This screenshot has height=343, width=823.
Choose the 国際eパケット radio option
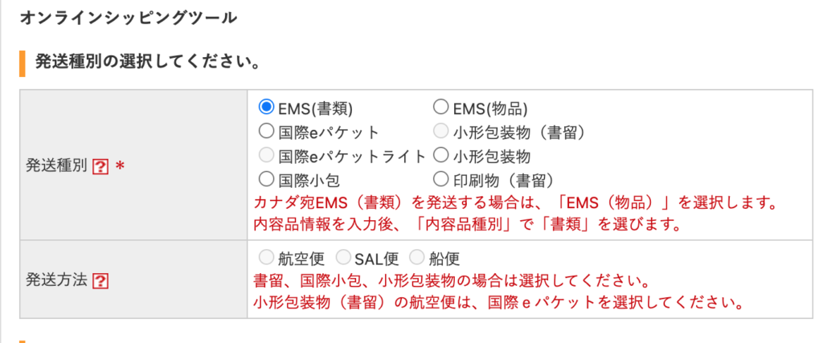[x=267, y=132]
